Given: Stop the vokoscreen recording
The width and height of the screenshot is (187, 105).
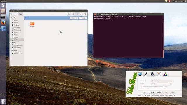Looking at the screenshot, I should pos(152,92).
